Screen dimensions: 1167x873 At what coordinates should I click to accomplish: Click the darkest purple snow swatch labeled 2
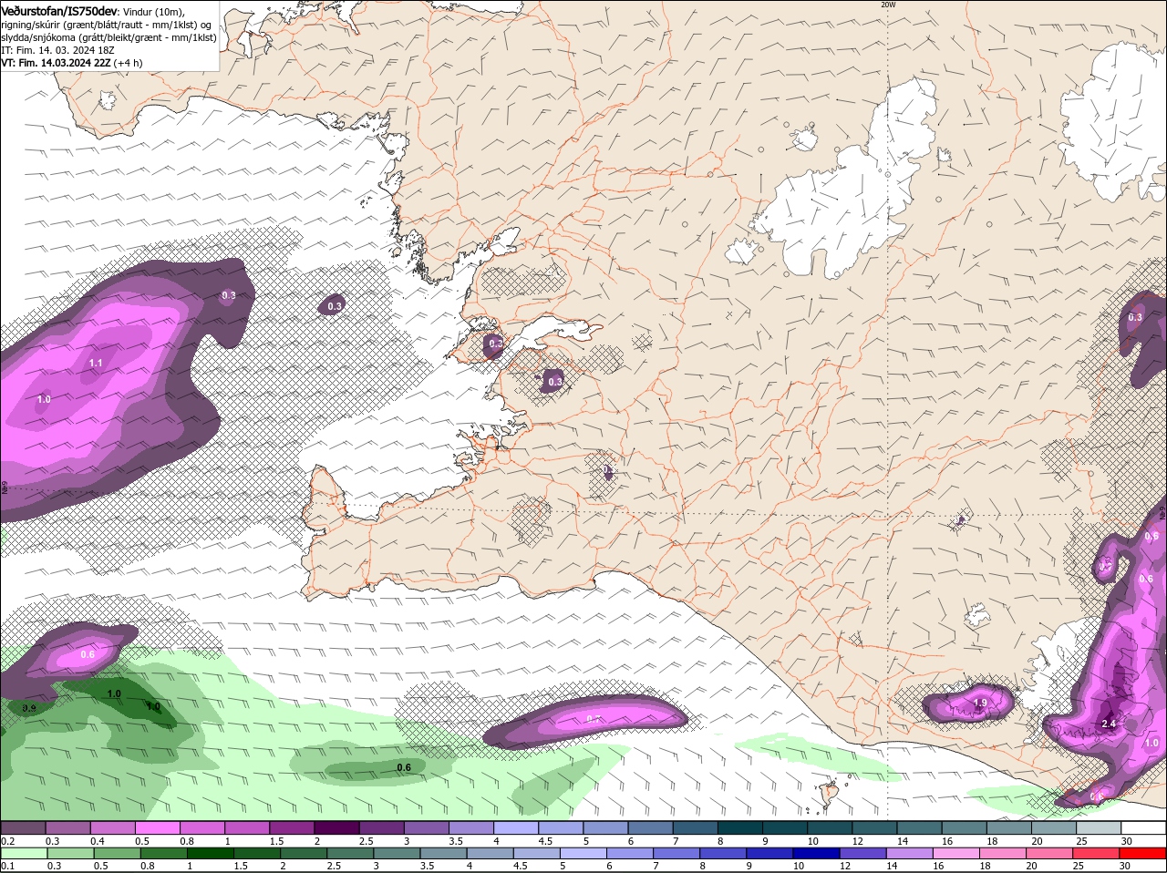click(336, 827)
